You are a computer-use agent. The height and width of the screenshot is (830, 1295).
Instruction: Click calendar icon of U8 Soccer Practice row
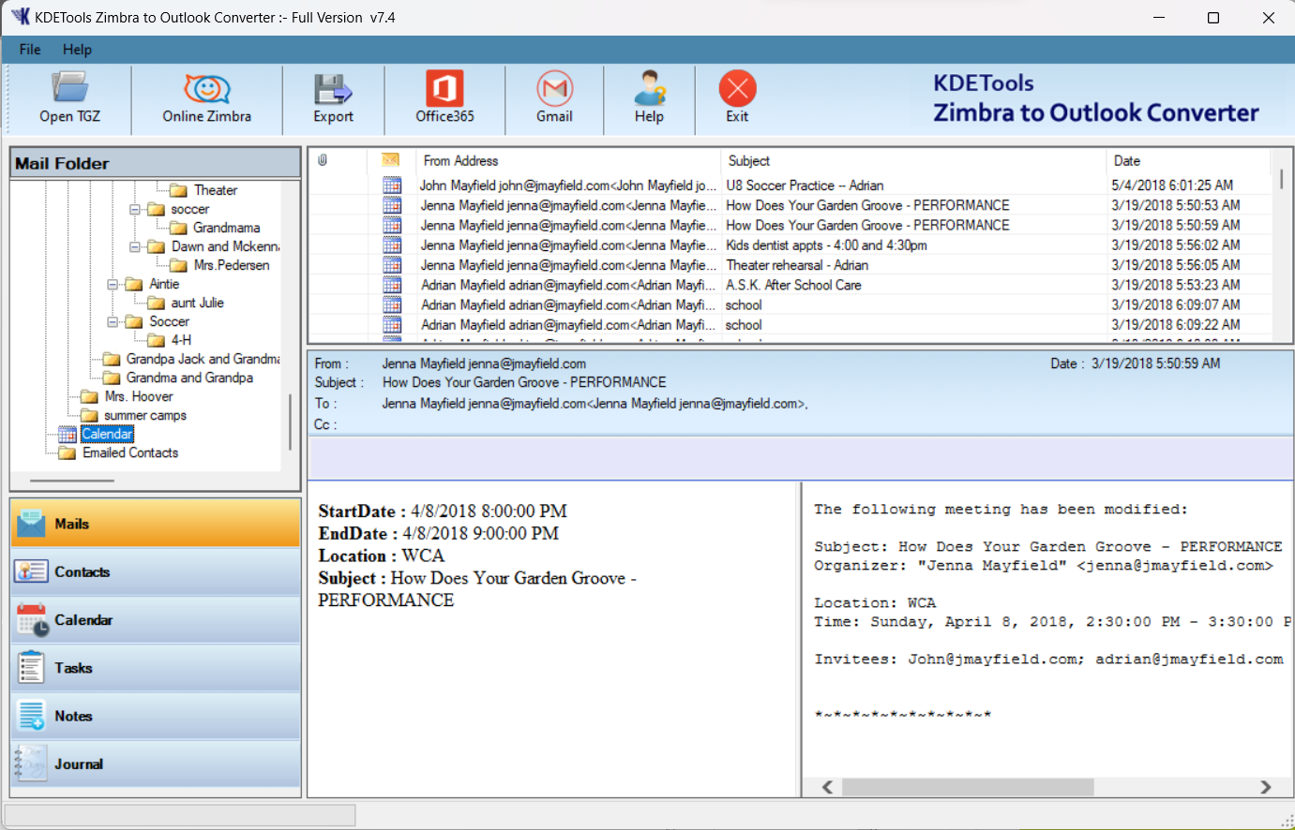pos(392,185)
